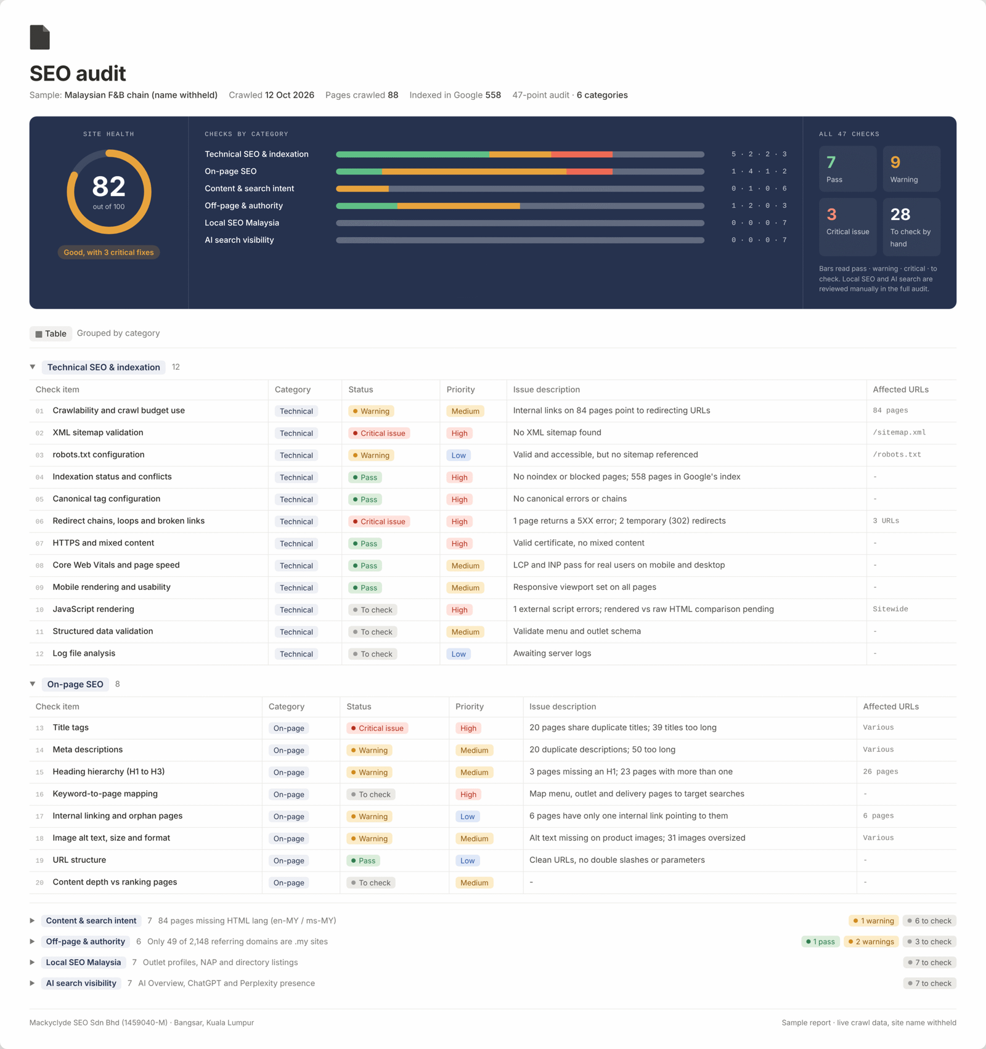The height and width of the screenshot is (1049, 986).
Task: Click the Good, with 3 critical fixes badge
Action: pyautogui.click(x=109, y=252)
